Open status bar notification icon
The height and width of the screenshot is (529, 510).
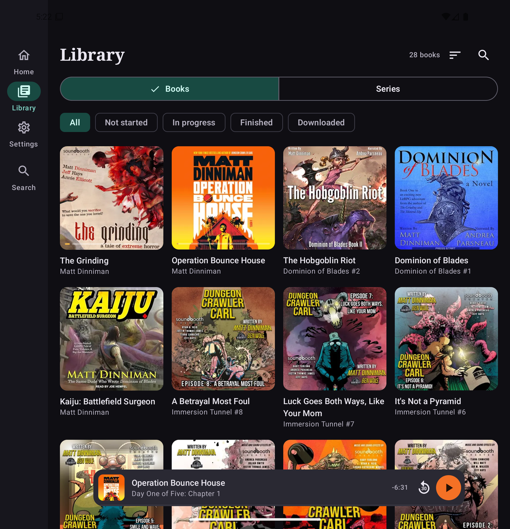coord(59,17)
